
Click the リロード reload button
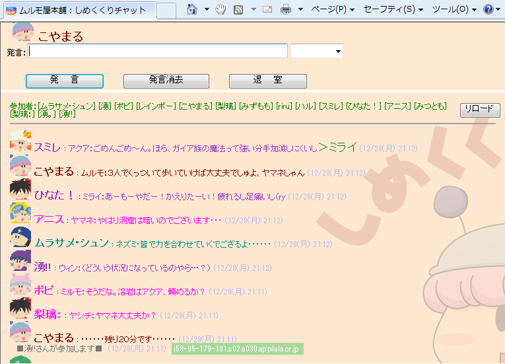[480, 110]
